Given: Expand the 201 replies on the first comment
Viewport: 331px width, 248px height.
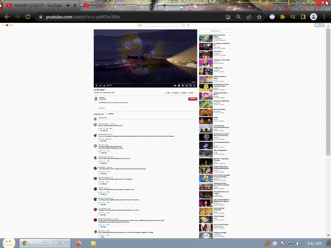Looking at the screenshot, I should pyautogui.click(x=103, y=131).
